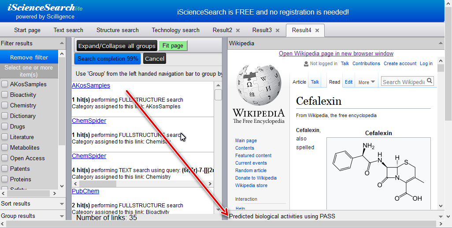Close the Result3 tab
This screenshot has height=228, width=452.
click(x=277, y=30)
